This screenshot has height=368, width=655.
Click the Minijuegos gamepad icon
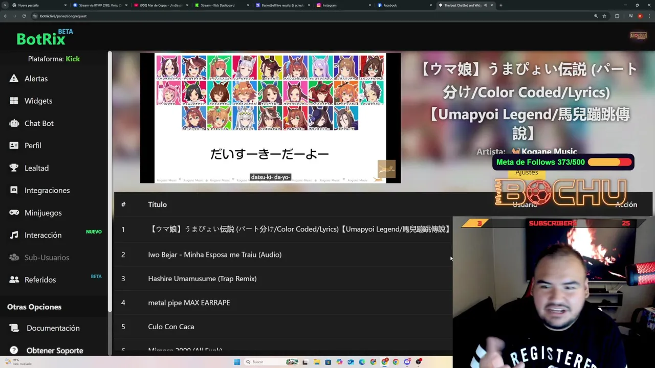14,213
